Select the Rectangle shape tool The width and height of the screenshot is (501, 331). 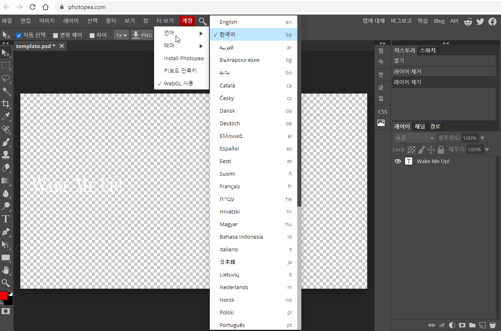tap(6, 257)
